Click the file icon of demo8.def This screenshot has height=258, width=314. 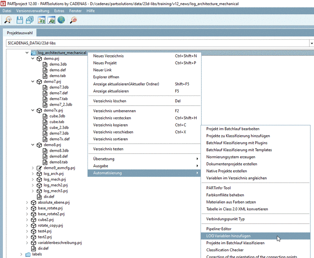(45, 157)
